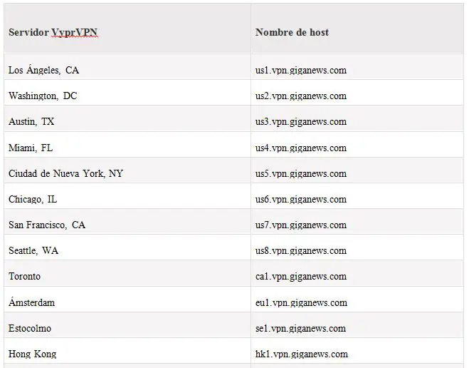Click hostname us8.vpn.giganews.com

click(300, 250)
